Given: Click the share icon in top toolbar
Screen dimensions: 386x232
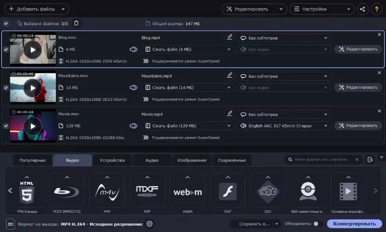Looking at the screenshot, I should point(363,9).
